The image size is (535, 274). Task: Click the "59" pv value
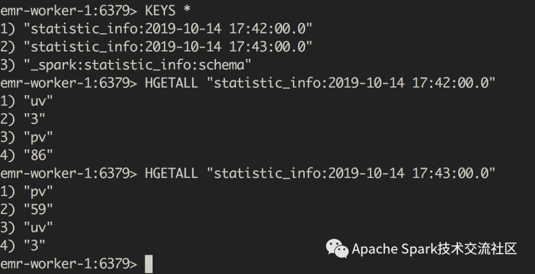click(x=38, y=210)
